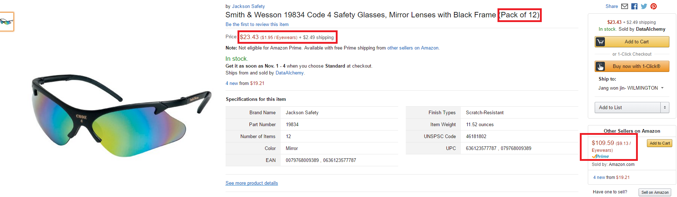
Task: Share the product on Twitter
Action: click(x=644, y=7)
